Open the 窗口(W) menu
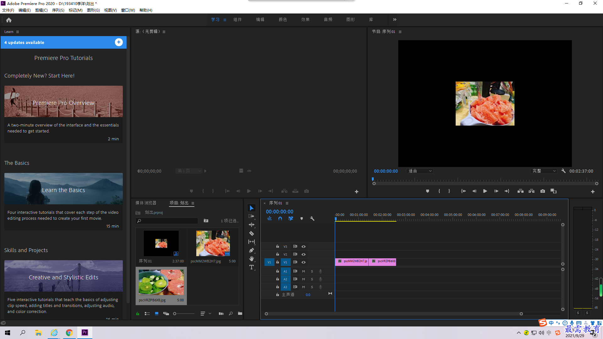 (x=128, y=10)
